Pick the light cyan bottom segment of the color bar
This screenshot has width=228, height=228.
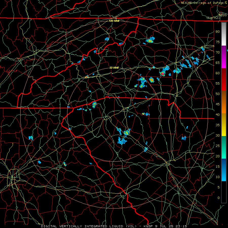click(x=224, y=176)
